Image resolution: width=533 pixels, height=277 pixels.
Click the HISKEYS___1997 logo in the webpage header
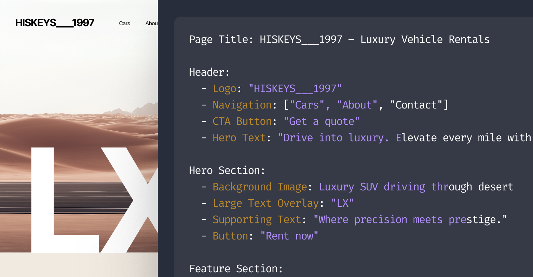[x=55, y=23]
